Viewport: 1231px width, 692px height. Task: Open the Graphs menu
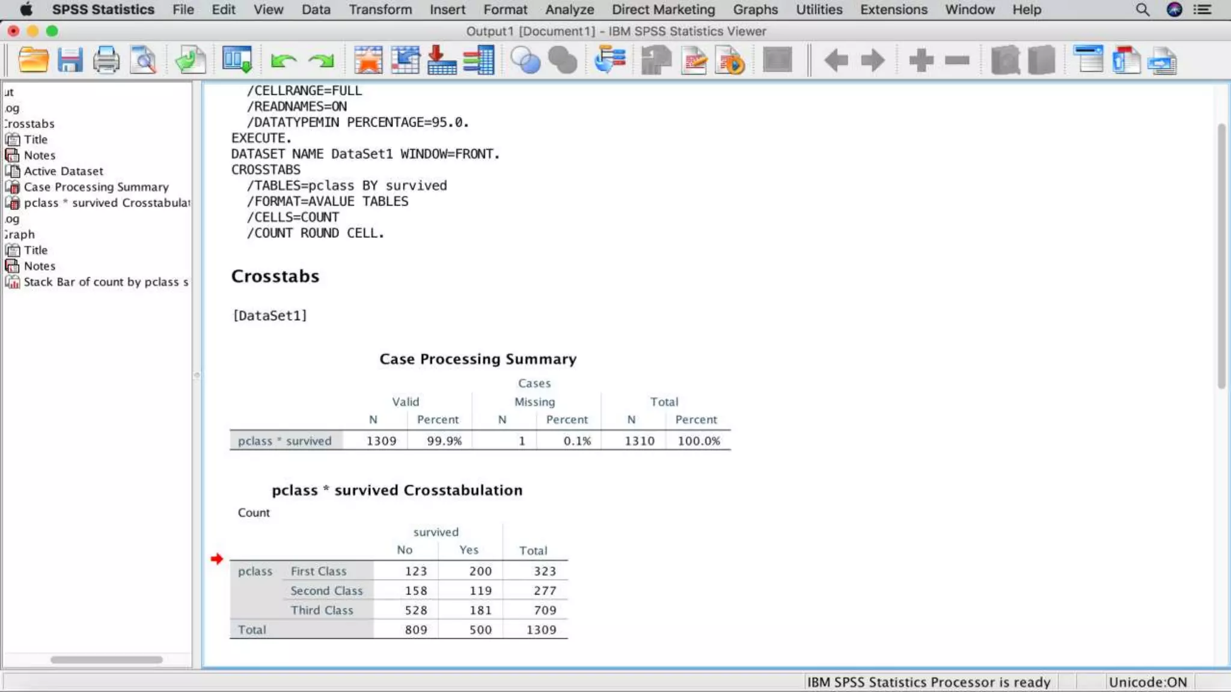click(755, 10)
